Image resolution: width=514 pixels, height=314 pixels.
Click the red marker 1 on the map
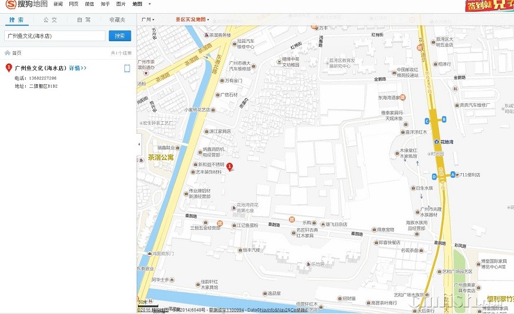[229, 167]
